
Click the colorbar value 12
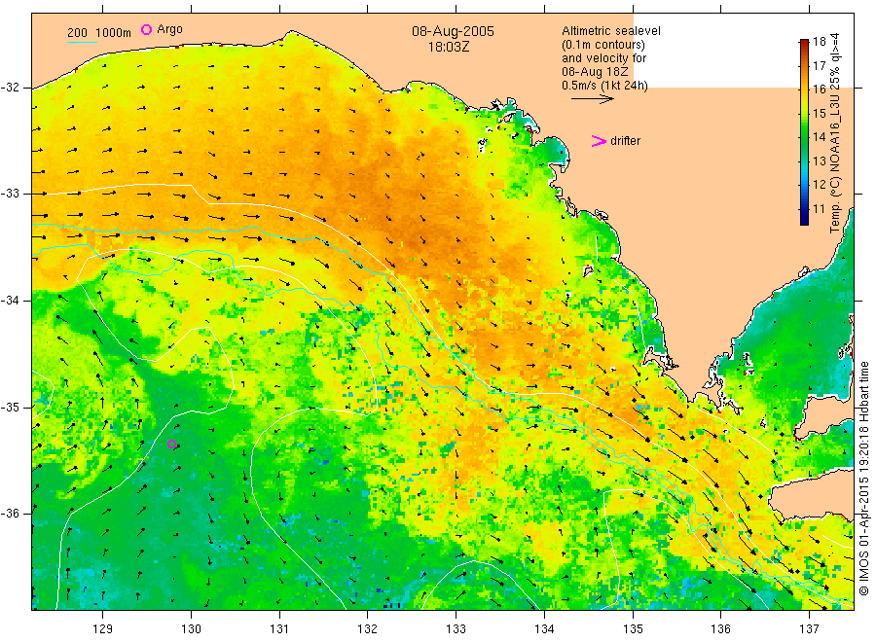(819, 185)
